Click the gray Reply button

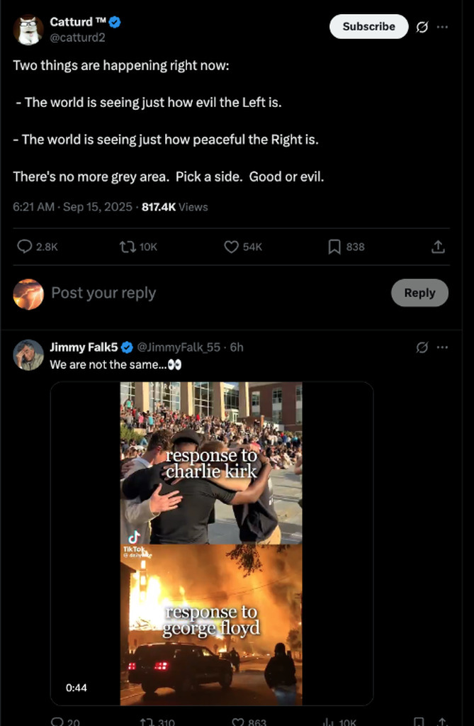(419, 293)
